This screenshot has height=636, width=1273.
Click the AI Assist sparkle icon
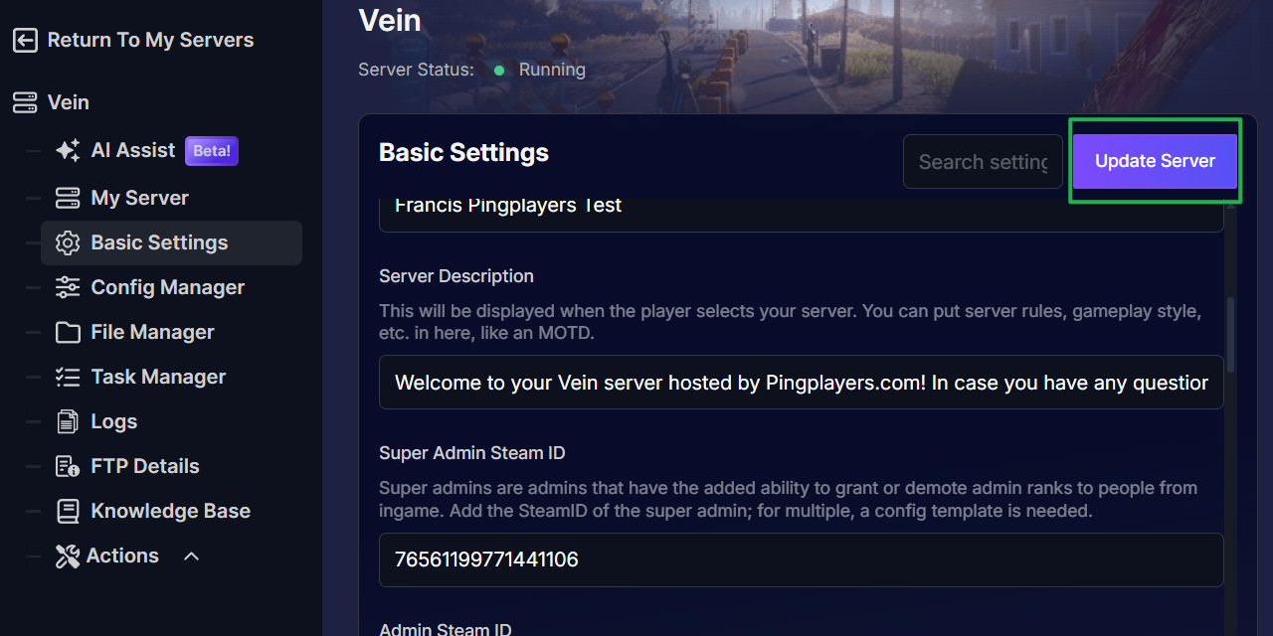[68, 151]
